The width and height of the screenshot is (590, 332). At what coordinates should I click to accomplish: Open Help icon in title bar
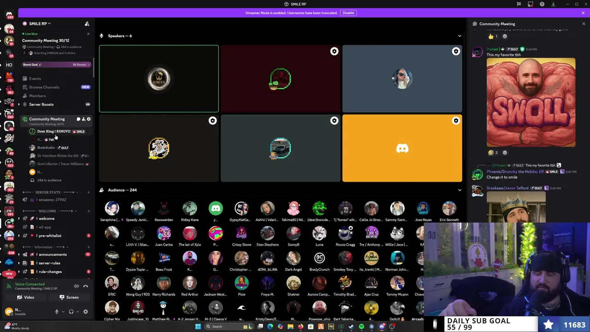[542, 4]
